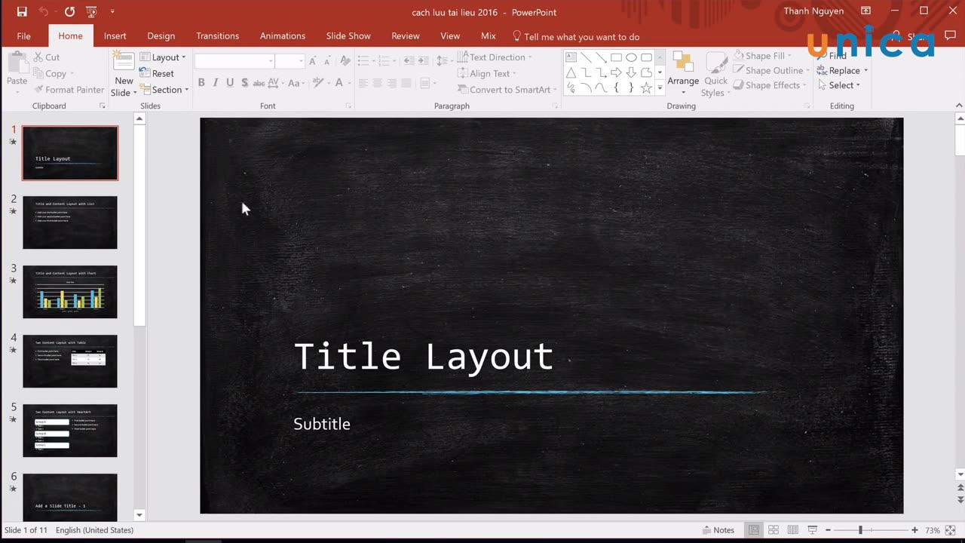Viewport: 965px width, 543px height.
Task: Click the Tell me what you want box
Action: pyautogui.click(x=576, y=36)
